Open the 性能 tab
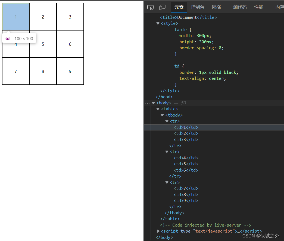 pyautogui.click(x=259, y=7)
